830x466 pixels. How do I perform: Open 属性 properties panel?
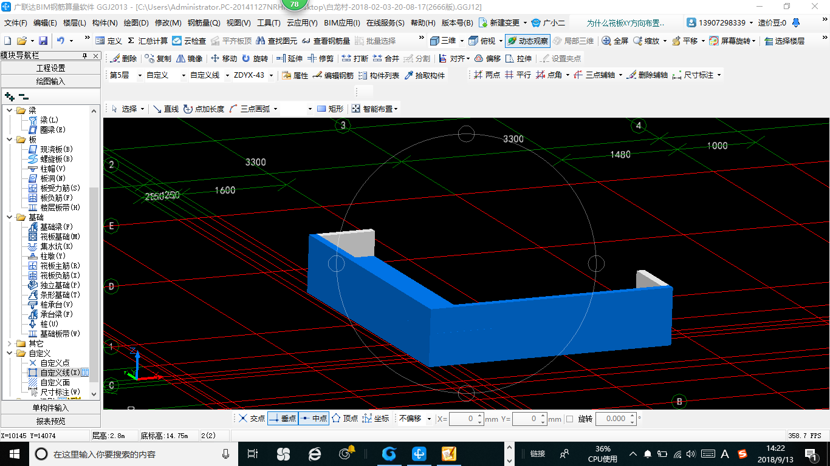pyautogui.click(x=295, y=75)
